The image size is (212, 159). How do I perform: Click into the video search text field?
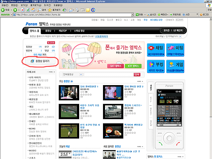tap(109, 75)
